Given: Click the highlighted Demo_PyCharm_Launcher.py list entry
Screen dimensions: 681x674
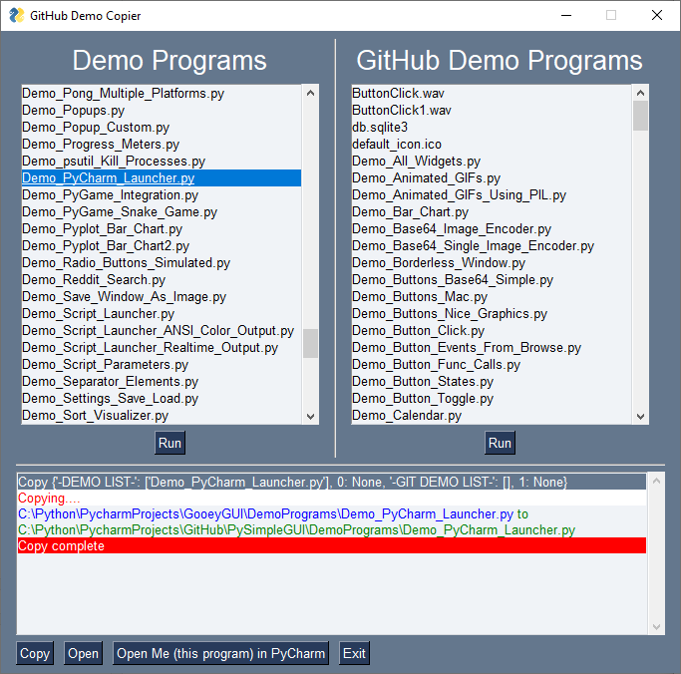Looking at the screenshot, I should point(162,178).
